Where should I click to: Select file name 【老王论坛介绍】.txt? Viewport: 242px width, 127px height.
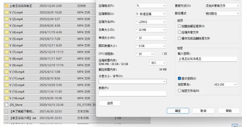pyautogui.click(x=23, y=118)
